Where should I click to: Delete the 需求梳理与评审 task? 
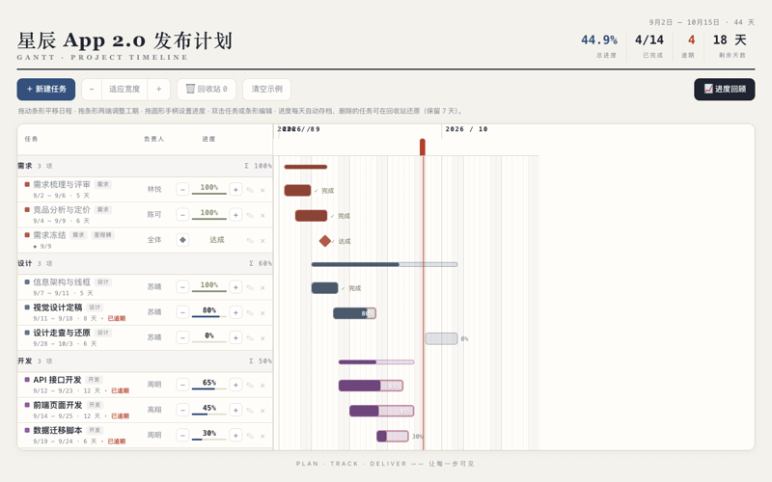pos(262,190)
